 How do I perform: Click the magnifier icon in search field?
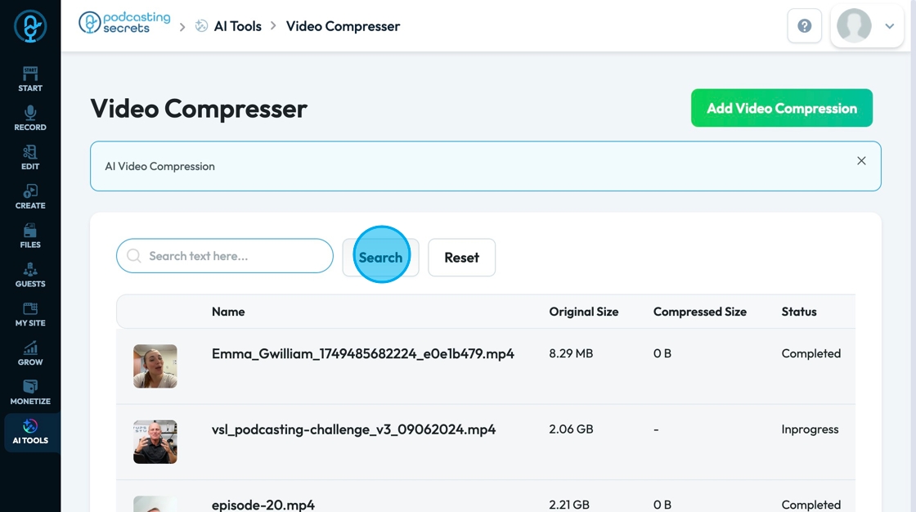134,256
